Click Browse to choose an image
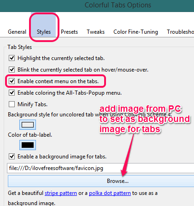Image resolution: width=194 pixels, height=206 pixels. point(101,181)
